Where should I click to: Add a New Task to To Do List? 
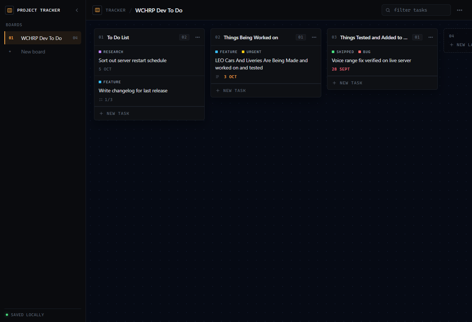[x=149, y=113]
